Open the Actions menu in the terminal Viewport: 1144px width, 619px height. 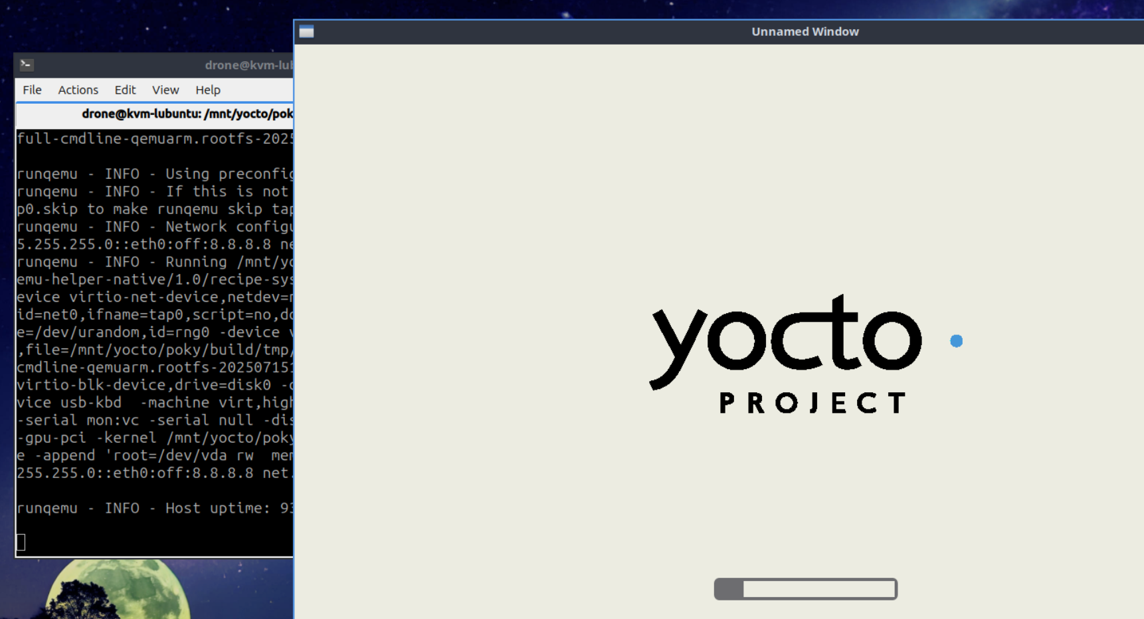pos(78,90)
